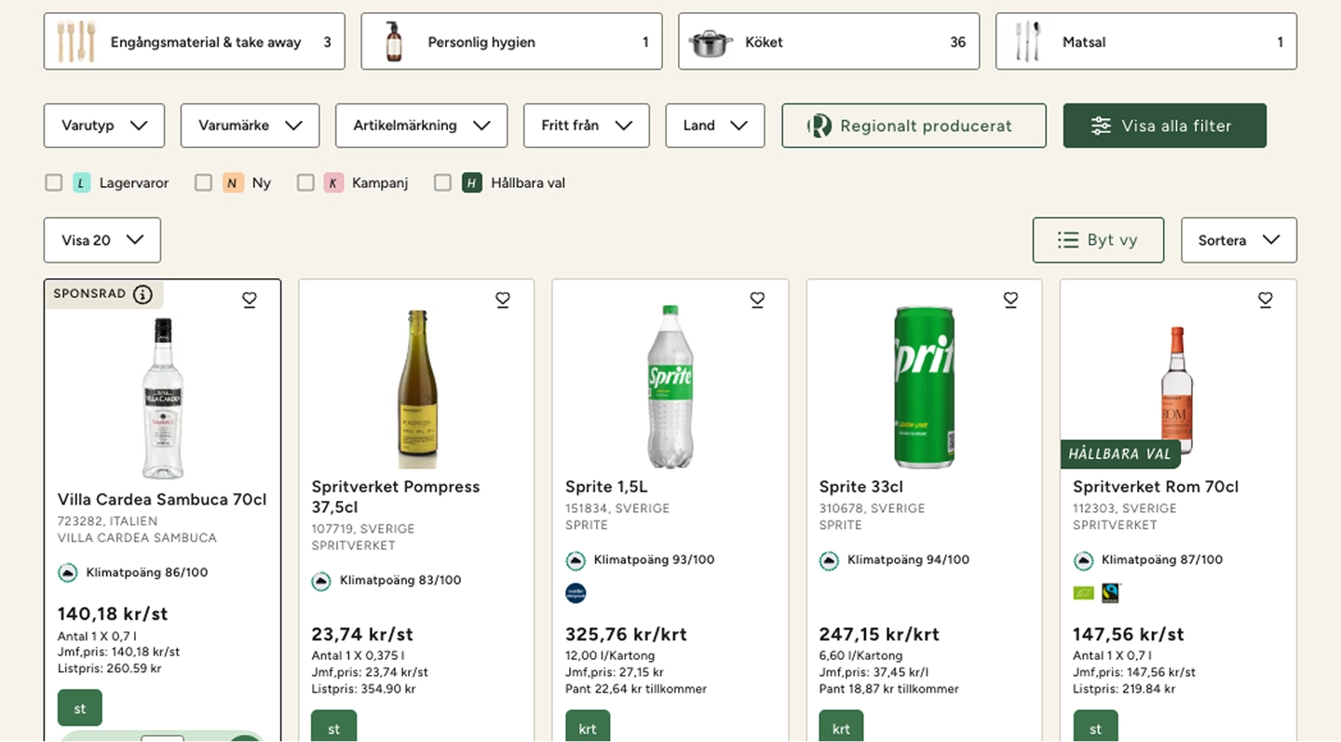Screen dimensions: 1341x742
Task: Open the Sortera dropdown
Action: click(x=1239, y=240)
